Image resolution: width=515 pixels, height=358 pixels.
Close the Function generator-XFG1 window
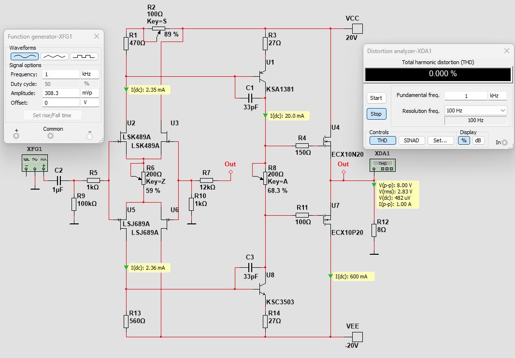pyautogui.click(x=97, y=36)
